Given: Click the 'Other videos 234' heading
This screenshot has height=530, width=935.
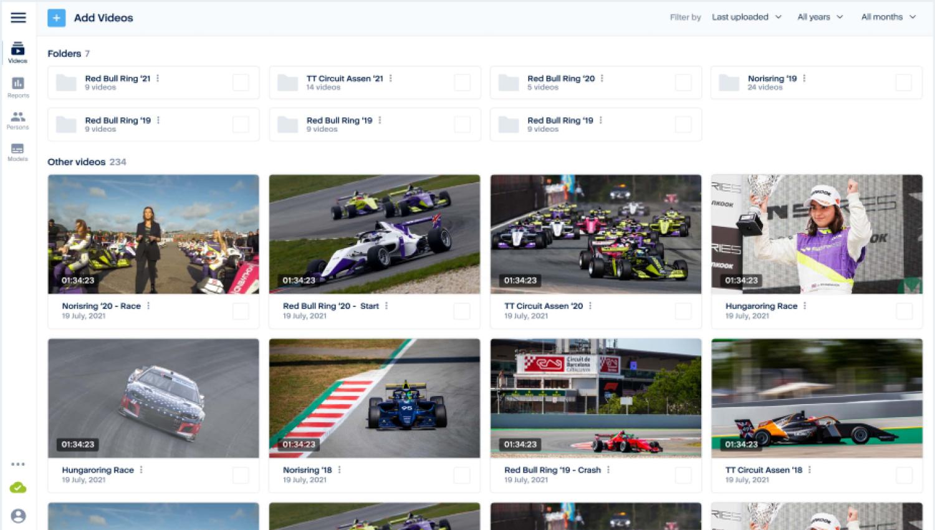Looking at the screenshot, I should click(x=87, y=162).
